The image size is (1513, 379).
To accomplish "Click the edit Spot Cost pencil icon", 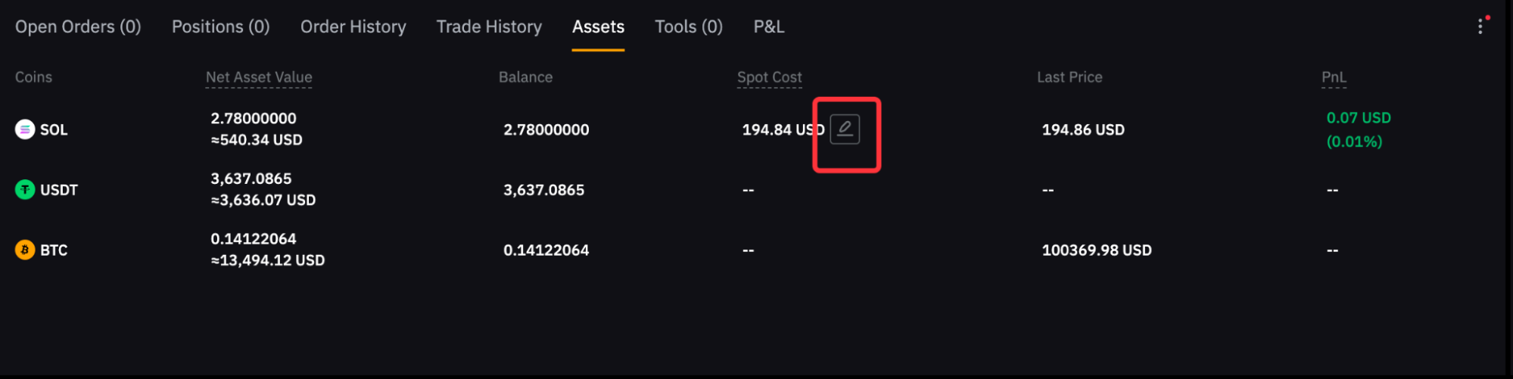I will point(845,129).
